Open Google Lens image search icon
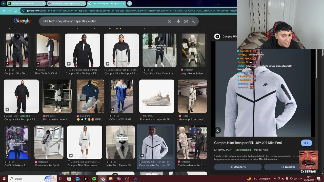The width and height of the screenshot is (324, 182). click(186, 21)
